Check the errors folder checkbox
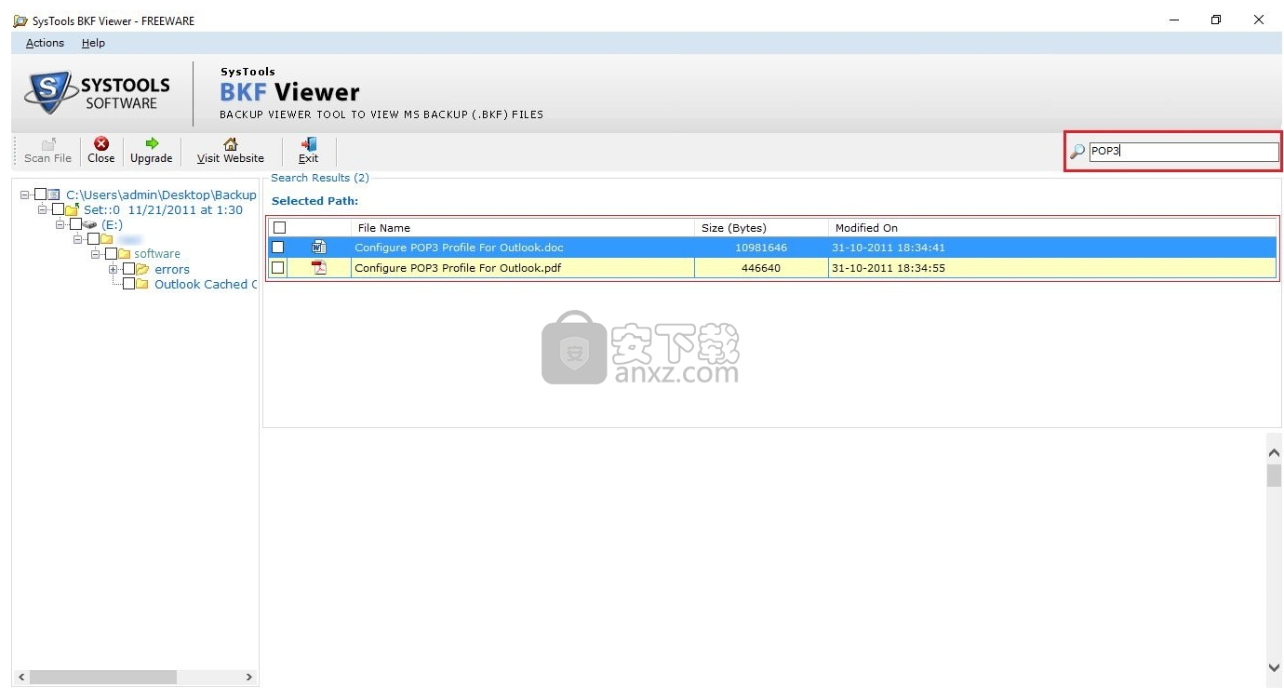Viewport: 1284px width, 698px height. (128, 269)
